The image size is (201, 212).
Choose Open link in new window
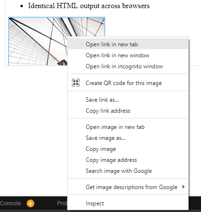128,55
